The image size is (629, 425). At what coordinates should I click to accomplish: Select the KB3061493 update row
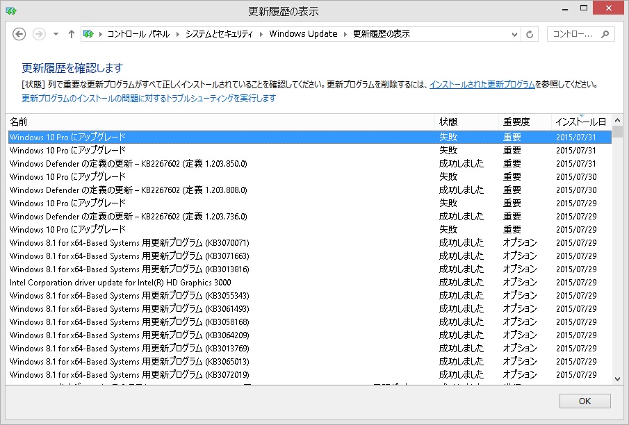[x=310, y=309]
